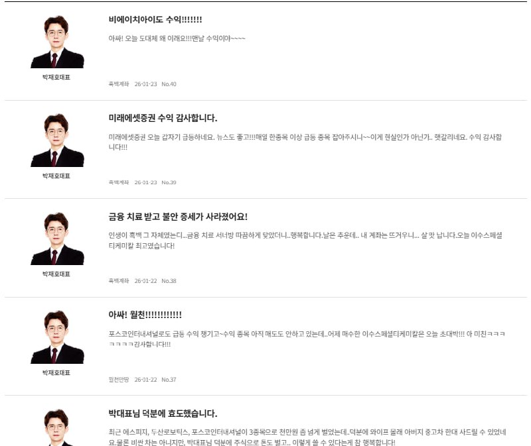Open the post 박대표님 덕분에 효도했습니다.
This screenshot has width=531, height=446.
point(163,414)
